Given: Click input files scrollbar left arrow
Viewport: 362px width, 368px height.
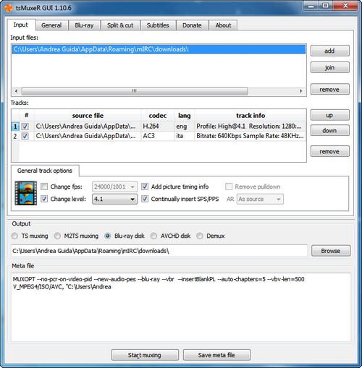Looking at the screenshot, I should tap(16, 91).
